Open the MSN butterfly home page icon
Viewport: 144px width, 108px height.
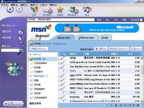coord(34,10)
